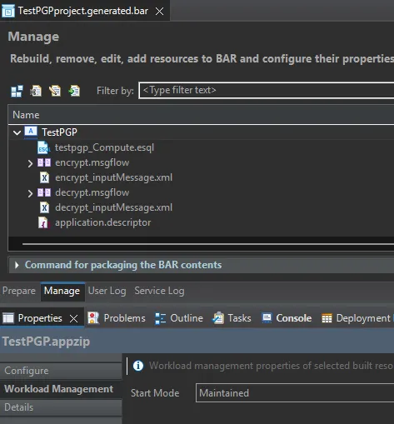Select the testpgp_Compute.esql ESQL file icon
Viewport: 394px width, 424px height.
tap(44, 147)
